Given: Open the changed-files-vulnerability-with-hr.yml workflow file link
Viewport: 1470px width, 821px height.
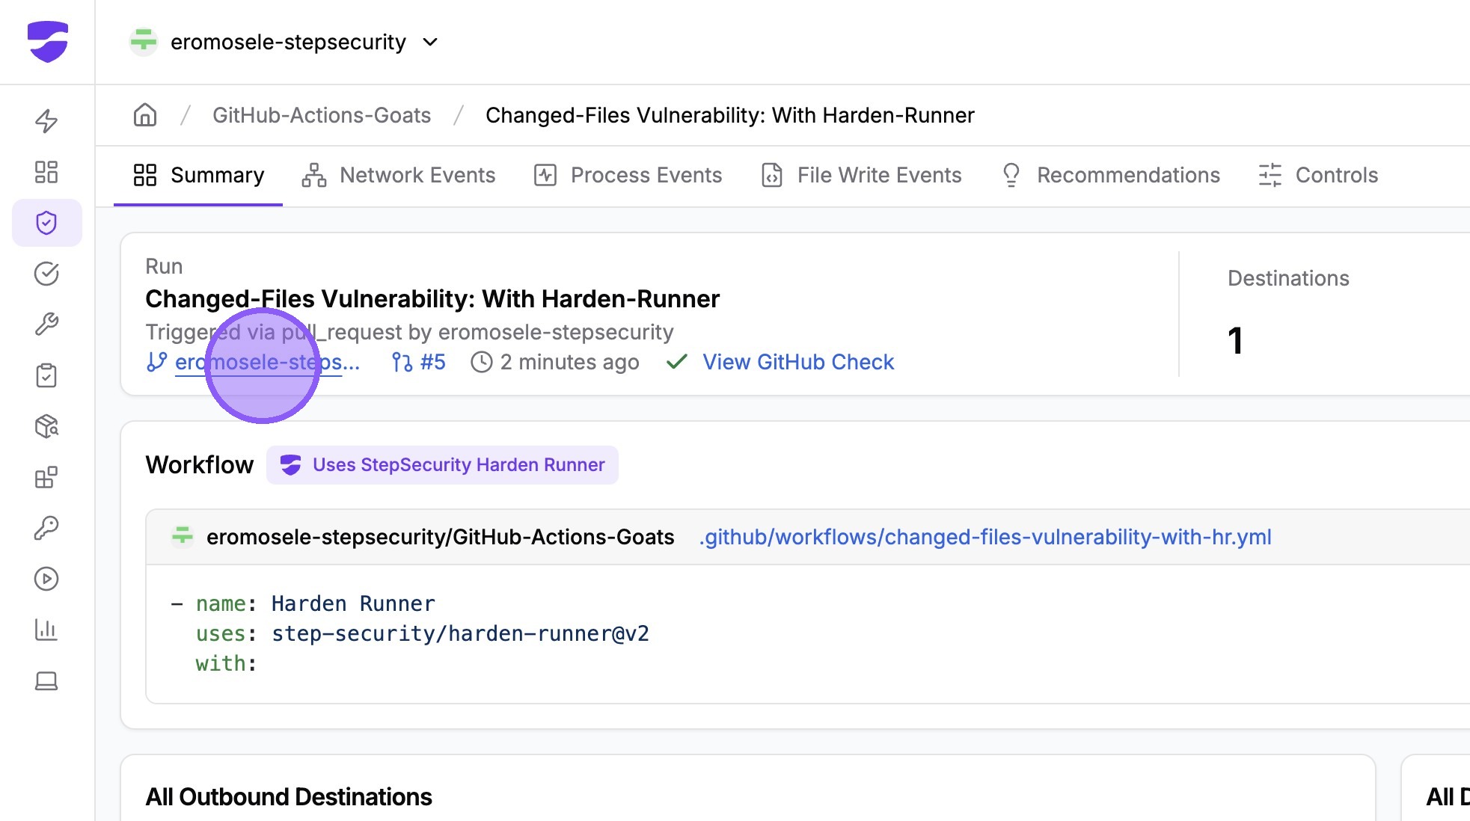Looking at the screenshot, I should click(984, 537).
